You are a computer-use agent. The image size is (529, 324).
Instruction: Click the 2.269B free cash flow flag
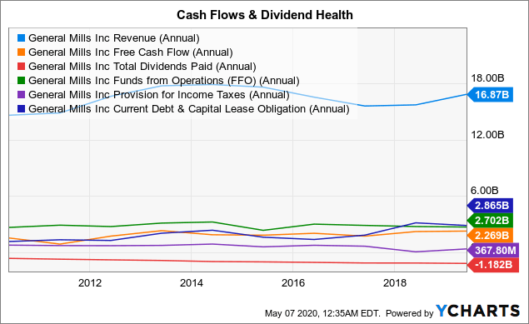coord(490,235)
